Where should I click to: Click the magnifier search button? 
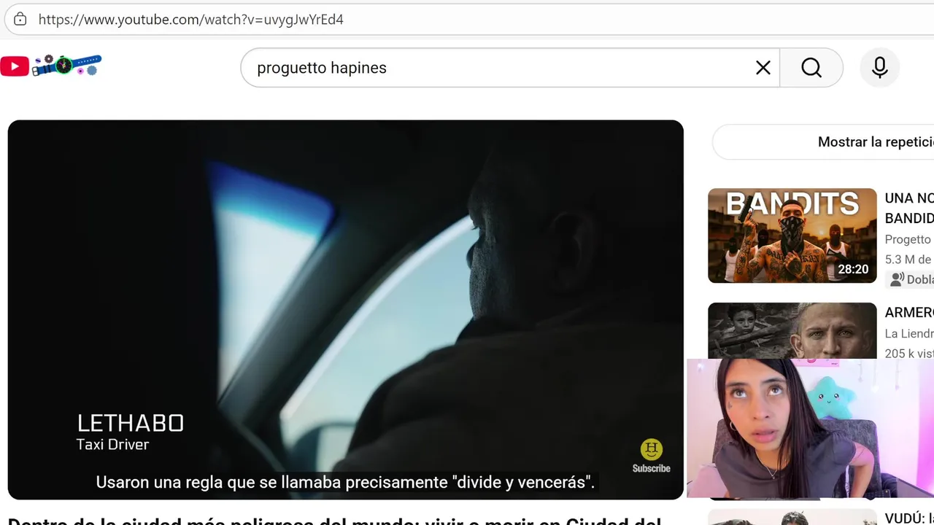[x=811, y=68]
